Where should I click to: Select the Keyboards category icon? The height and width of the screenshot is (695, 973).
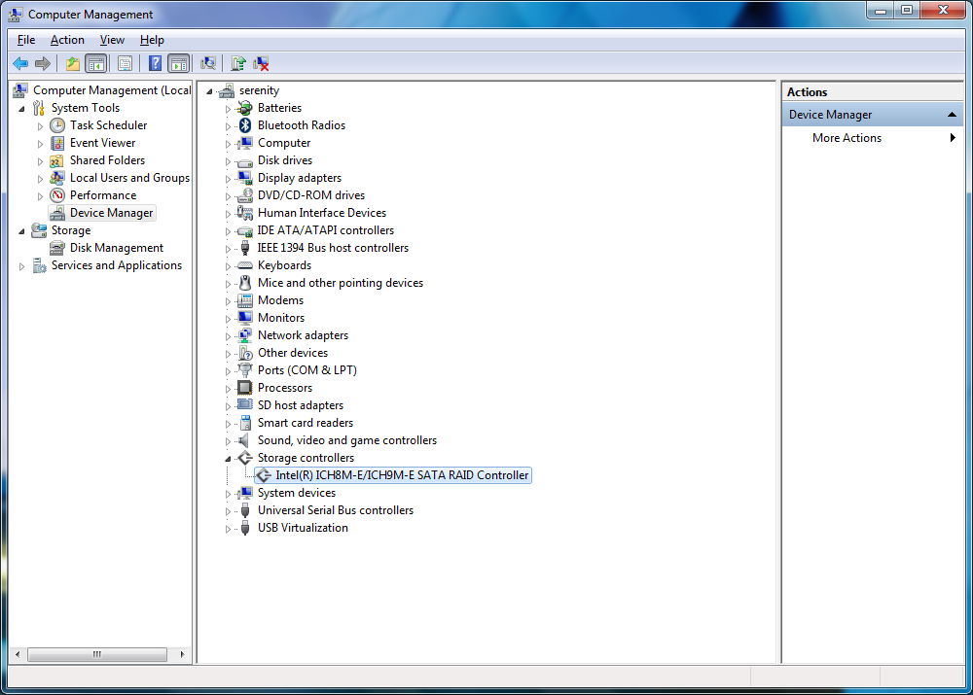pyautogui.click(x=245, y=265)
